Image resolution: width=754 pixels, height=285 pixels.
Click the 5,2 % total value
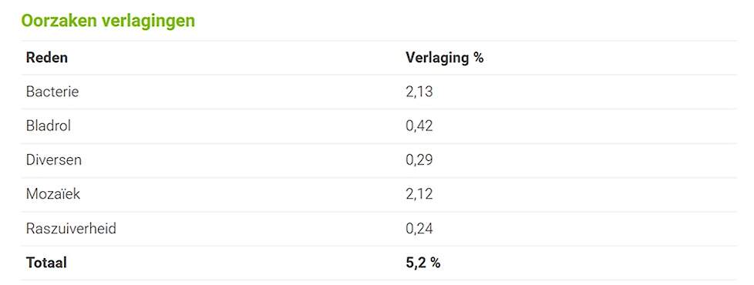[x=423, y=263]
